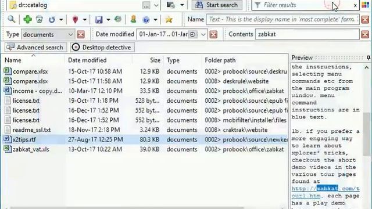This screenshot has height=209, width=372.
Task: Click the user figure icon in toolbar
Action: pos(133,19)
